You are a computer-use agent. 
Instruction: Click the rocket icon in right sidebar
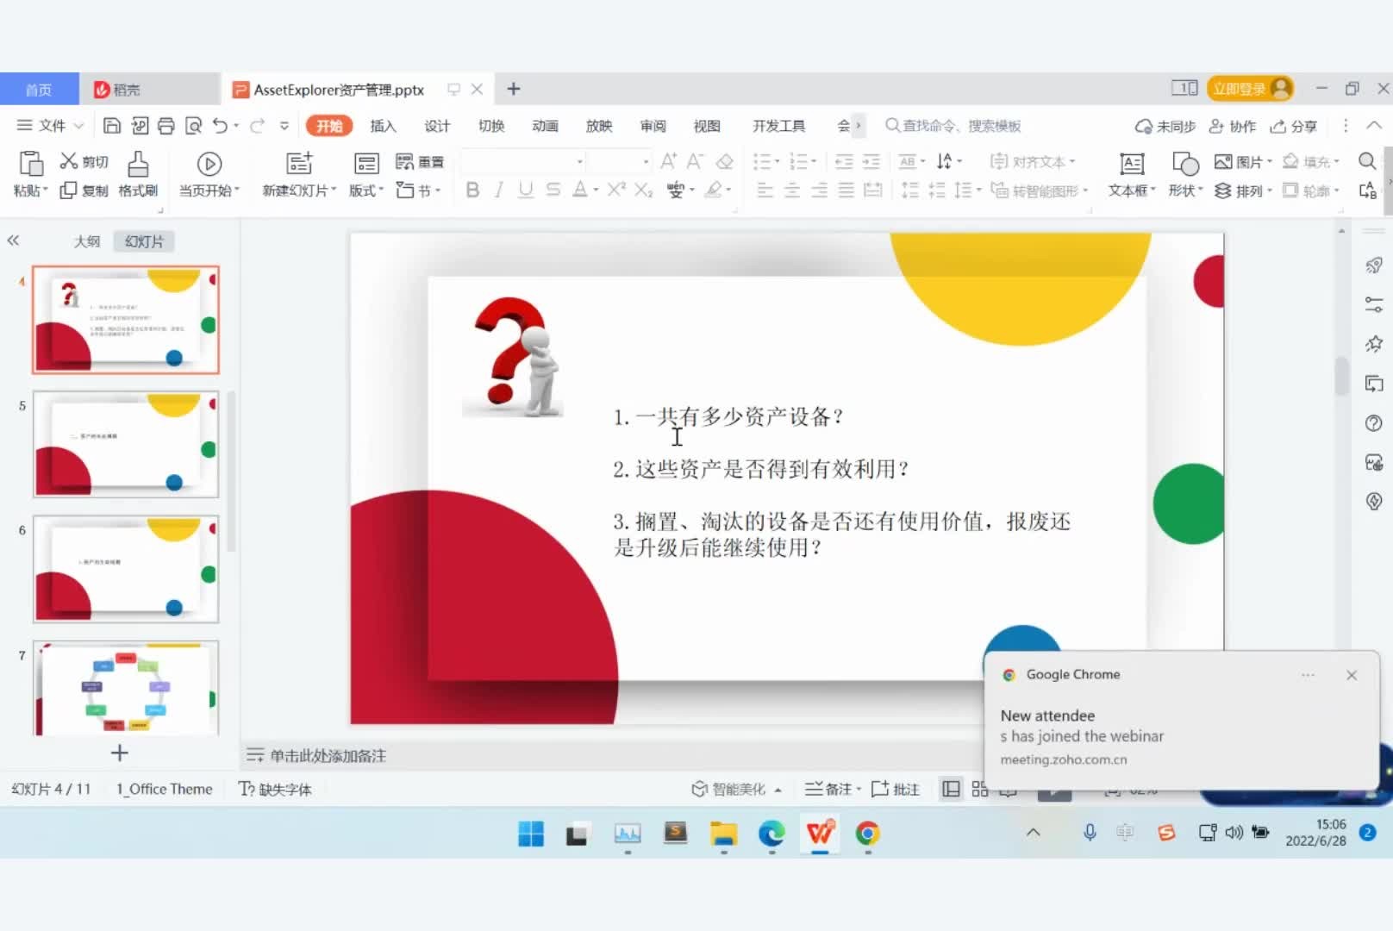1374,266
